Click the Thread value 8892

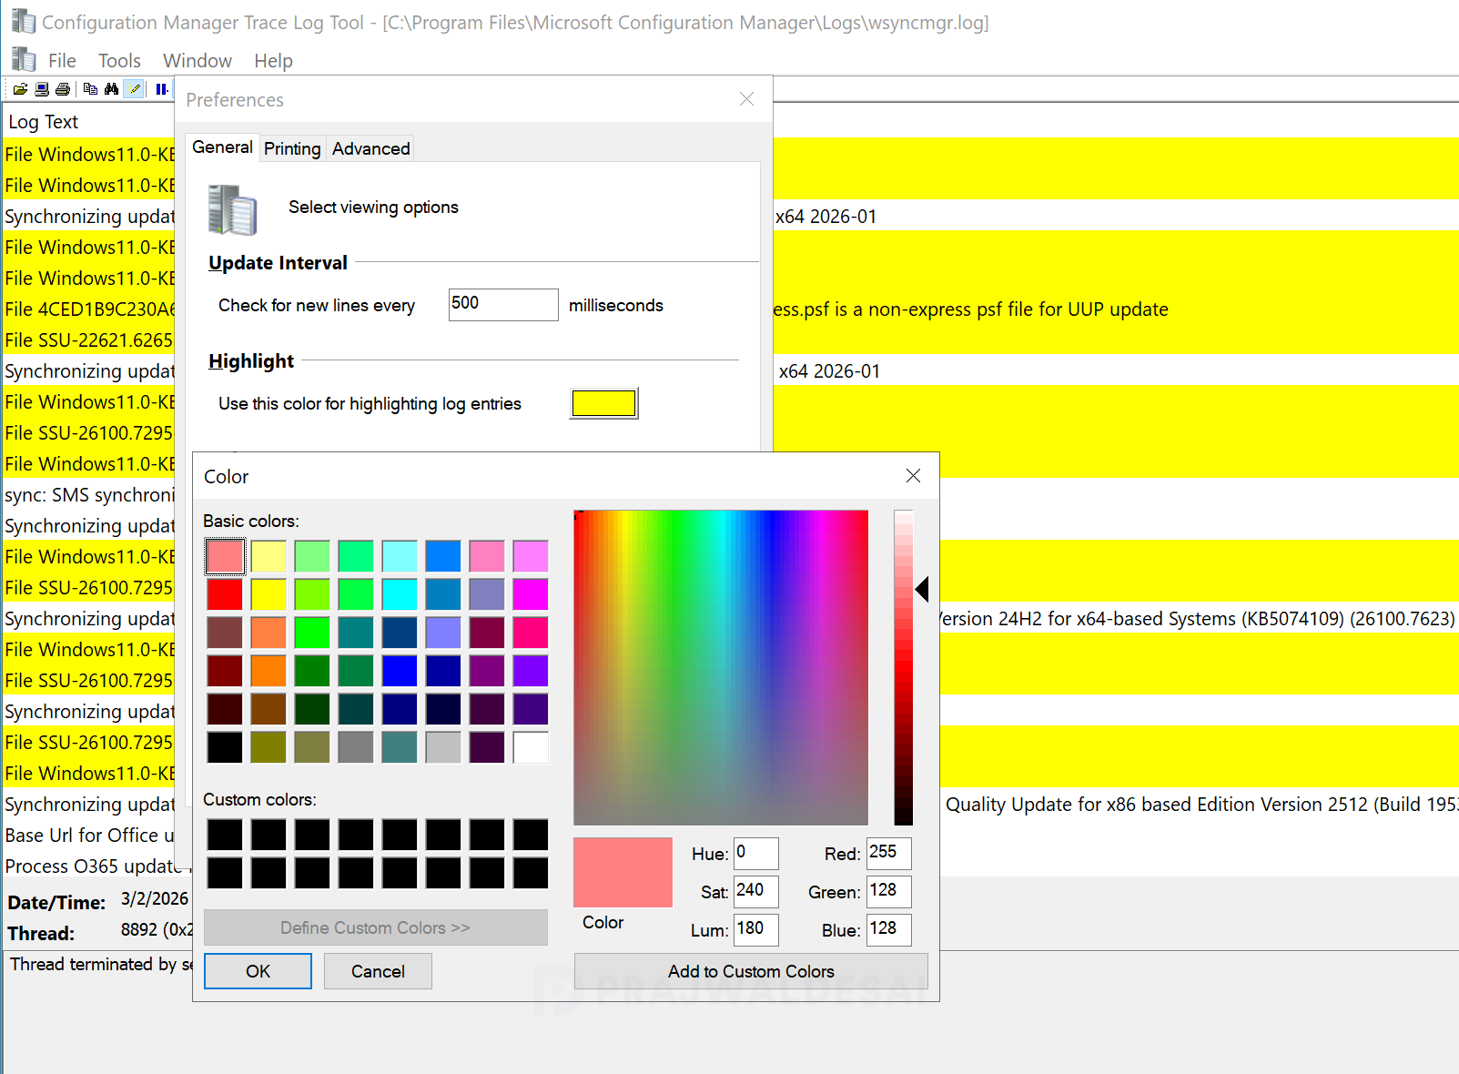[x=157, y=930]
